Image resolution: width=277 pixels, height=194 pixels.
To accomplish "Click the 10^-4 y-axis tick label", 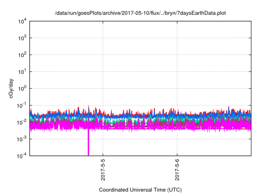I will click(x=22, y=155).
